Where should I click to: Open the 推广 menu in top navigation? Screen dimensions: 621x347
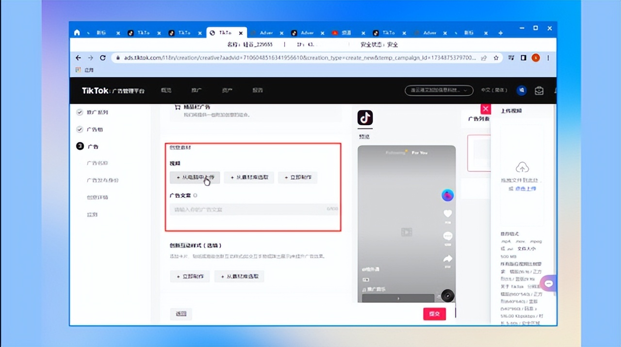[196, 91]
